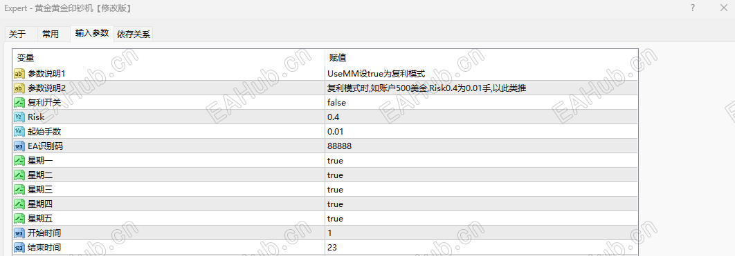Click the boolean icon next to 星期一
This screenshot has height=256, width=735.
pyautogui.click(x=19, y=160)
